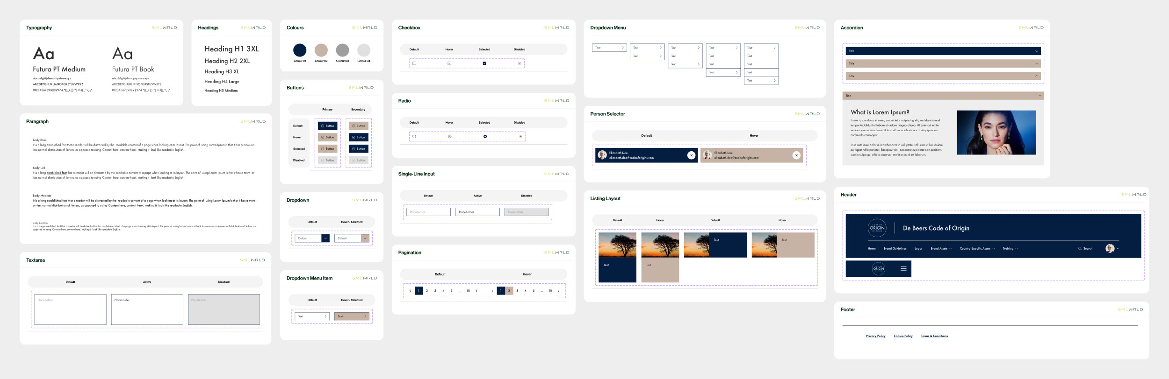The image size is (1169, 379).
Task: Expand the user menu chevron beside avatar
Action: tap(1118, 249)
